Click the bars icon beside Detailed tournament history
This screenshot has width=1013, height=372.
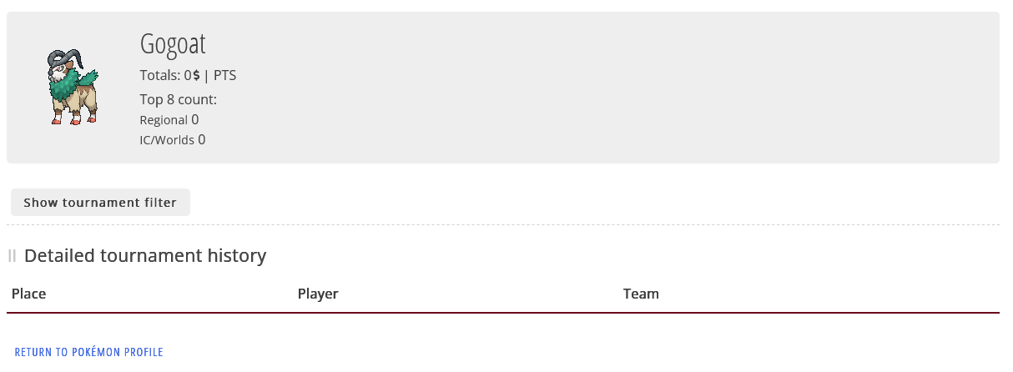[13, 256]
